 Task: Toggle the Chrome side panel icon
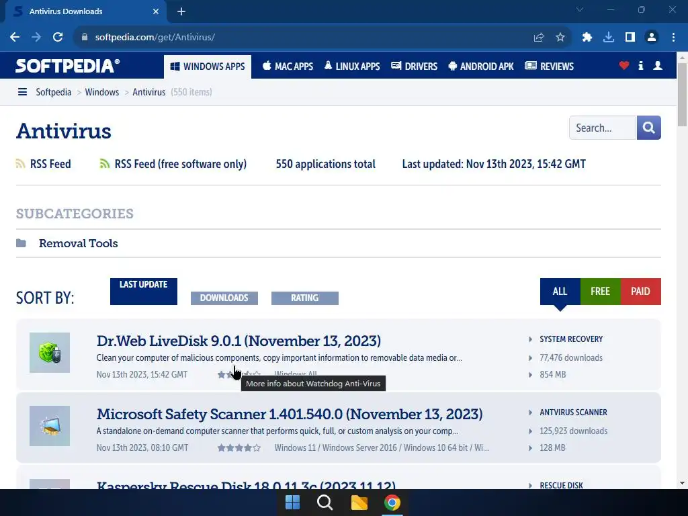(x=630, y=38)
